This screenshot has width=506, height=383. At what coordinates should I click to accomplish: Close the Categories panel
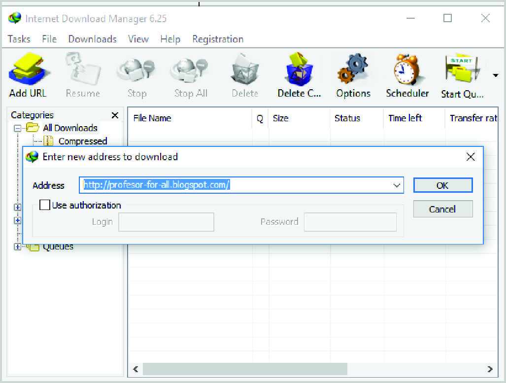(x=115, y=115)
